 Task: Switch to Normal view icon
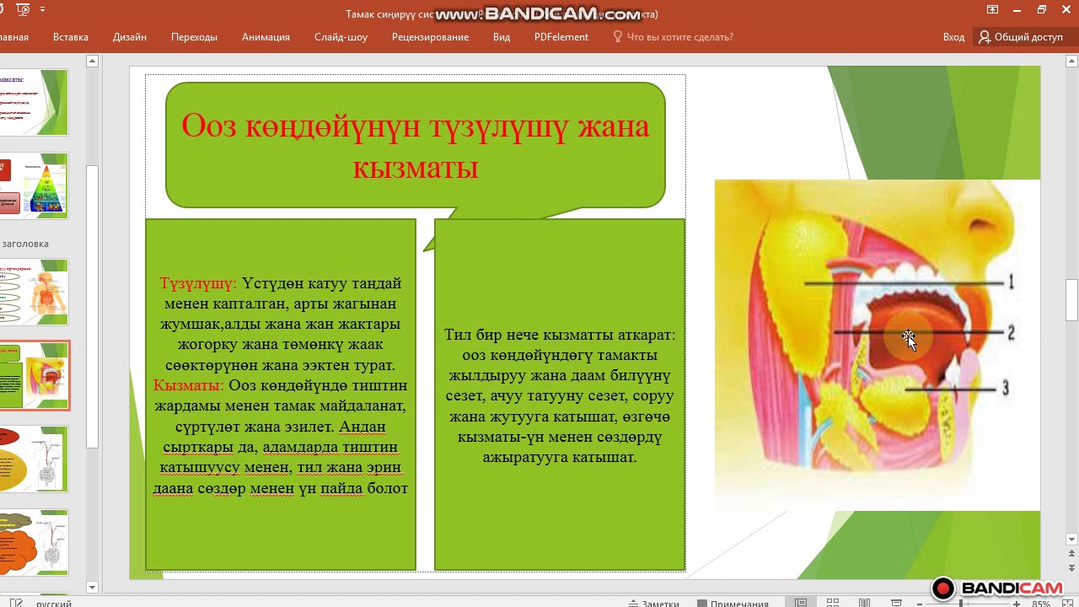coord(801,603)
